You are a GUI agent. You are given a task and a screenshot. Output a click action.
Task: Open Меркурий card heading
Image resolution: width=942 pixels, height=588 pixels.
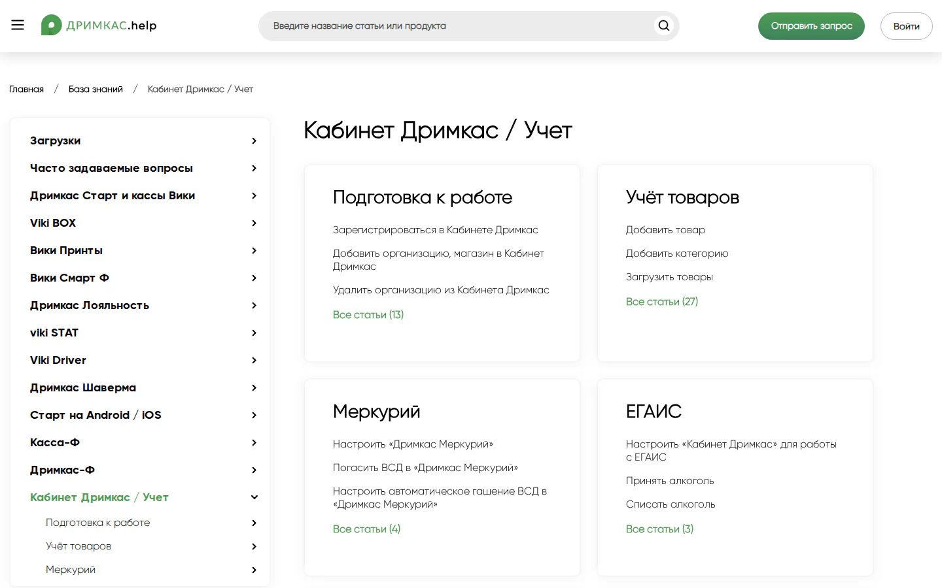point(377,412)
